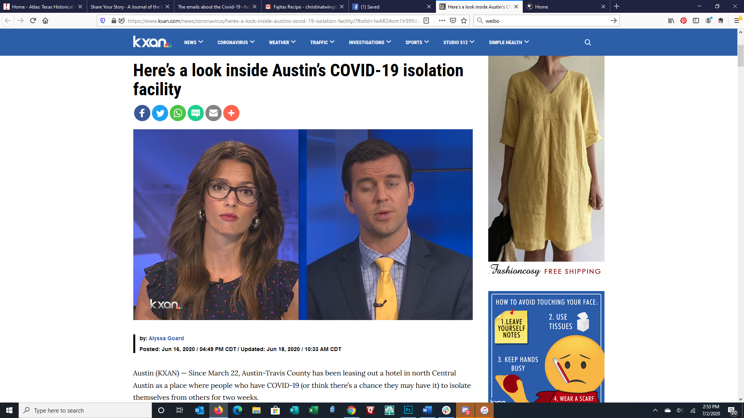
Task: Expand the Weather nav dropdown
Action: tap(282, 42)
